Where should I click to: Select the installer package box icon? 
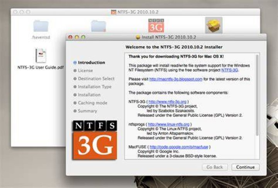pyautogui.click(x=214, y=25)
